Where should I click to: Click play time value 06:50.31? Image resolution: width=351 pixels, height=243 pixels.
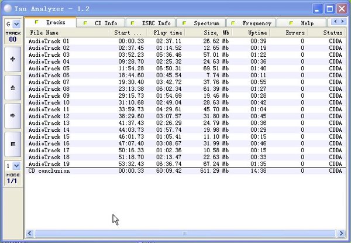tap(169, 69)
